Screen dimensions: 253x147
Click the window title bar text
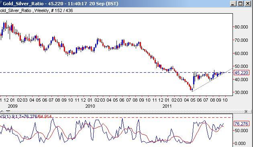61,4
